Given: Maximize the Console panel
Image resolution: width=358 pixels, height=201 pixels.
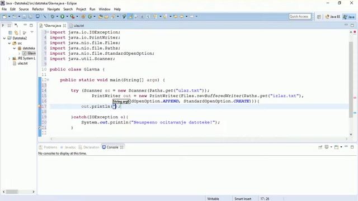Looking at the screenshot, I should [x=352, y=147].
